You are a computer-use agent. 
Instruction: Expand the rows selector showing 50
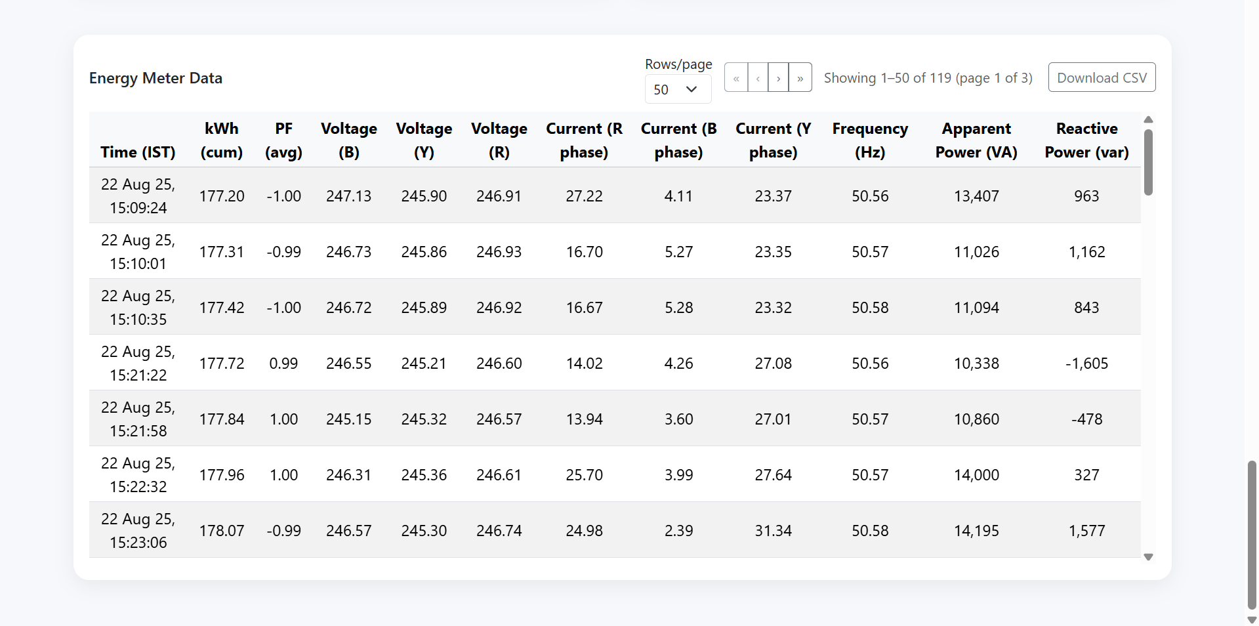[678, 89]
